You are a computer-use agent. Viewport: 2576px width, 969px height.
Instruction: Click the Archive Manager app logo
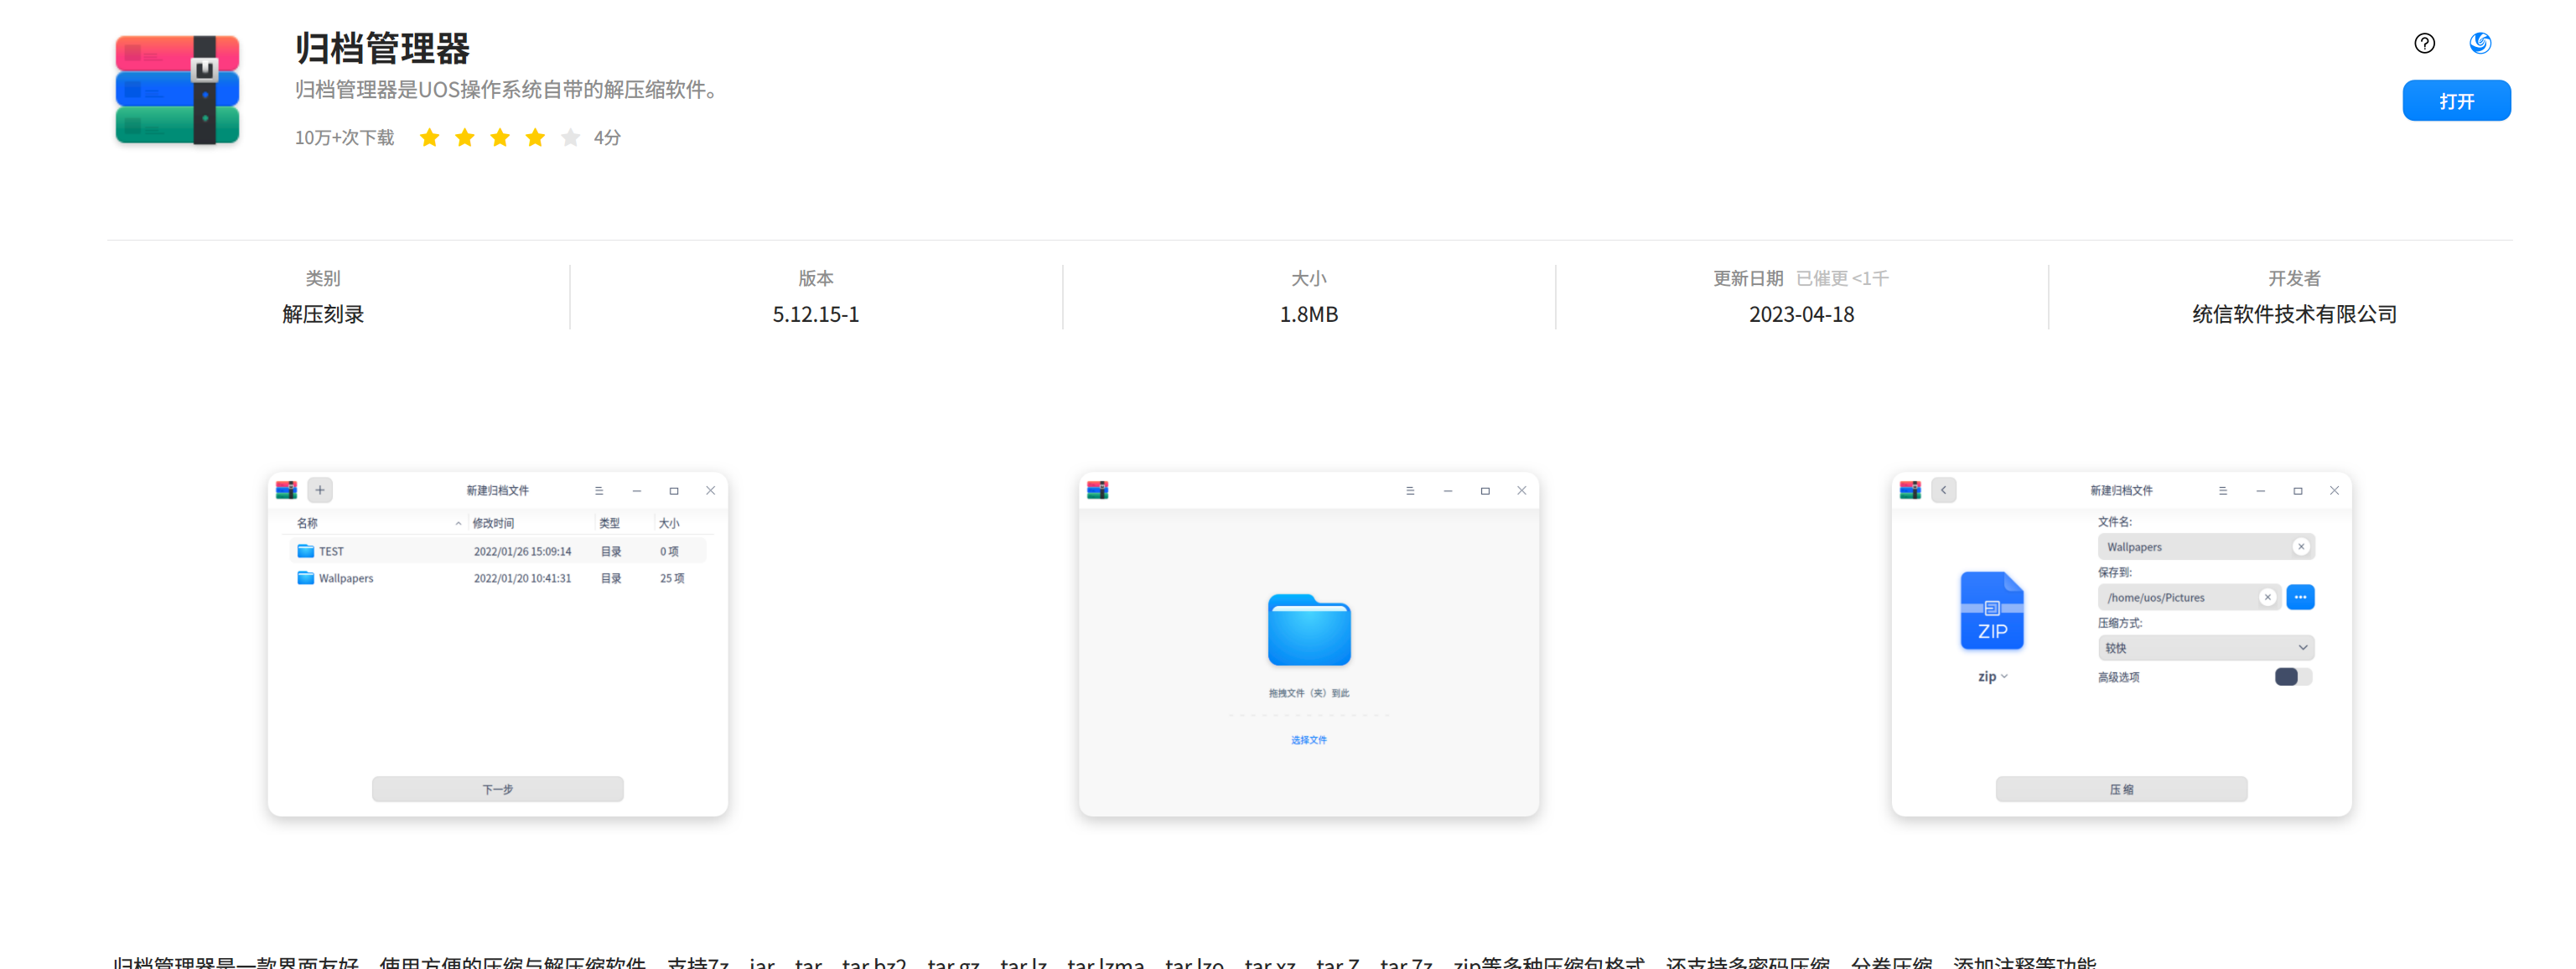[x=178, y=90]
